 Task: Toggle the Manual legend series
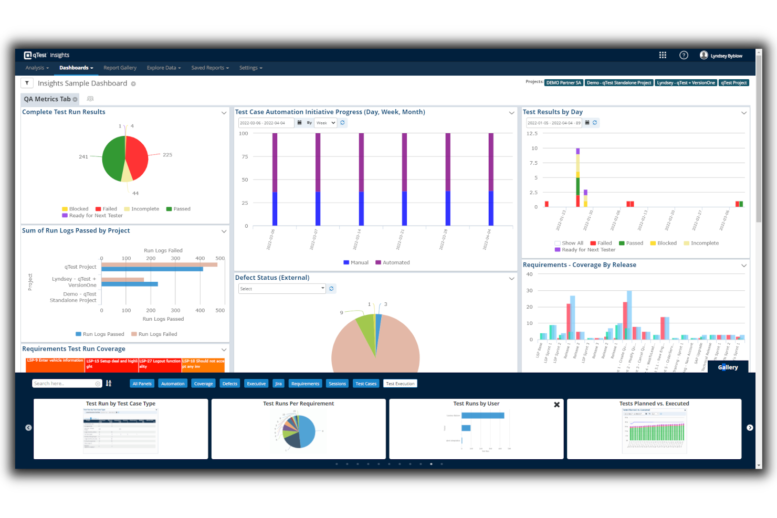point(356,262)
